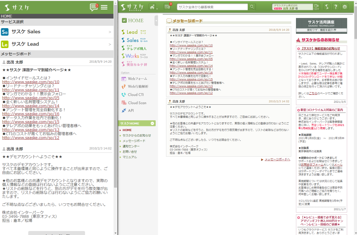This screenshot has height=235, width=357.
Task: Click the Logout icon
Action: point(316,7)
